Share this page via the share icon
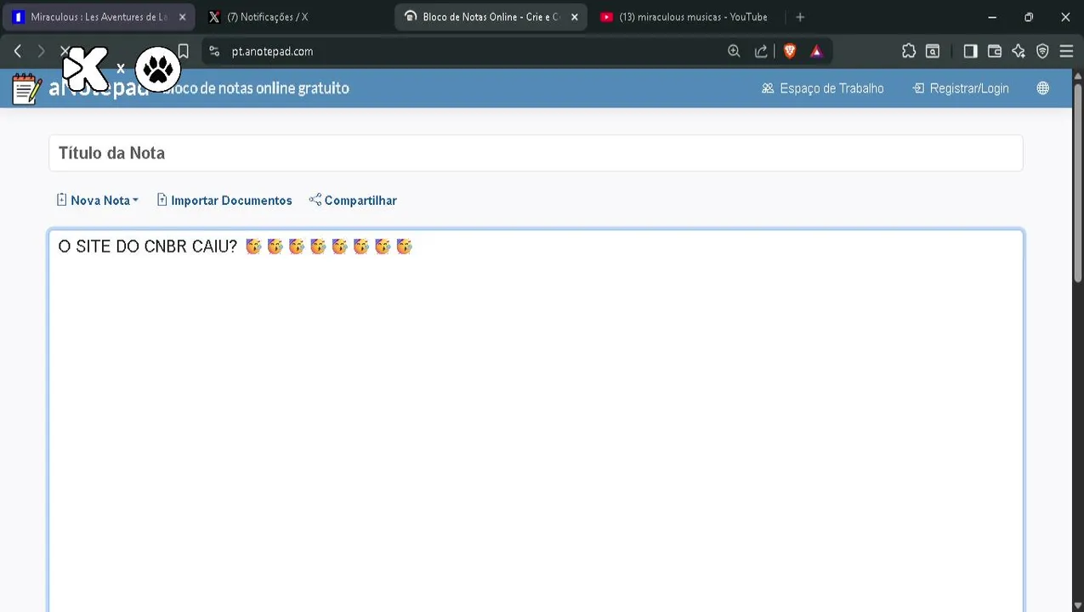Viewport: 1084px width, 612px height. point(761,52)
